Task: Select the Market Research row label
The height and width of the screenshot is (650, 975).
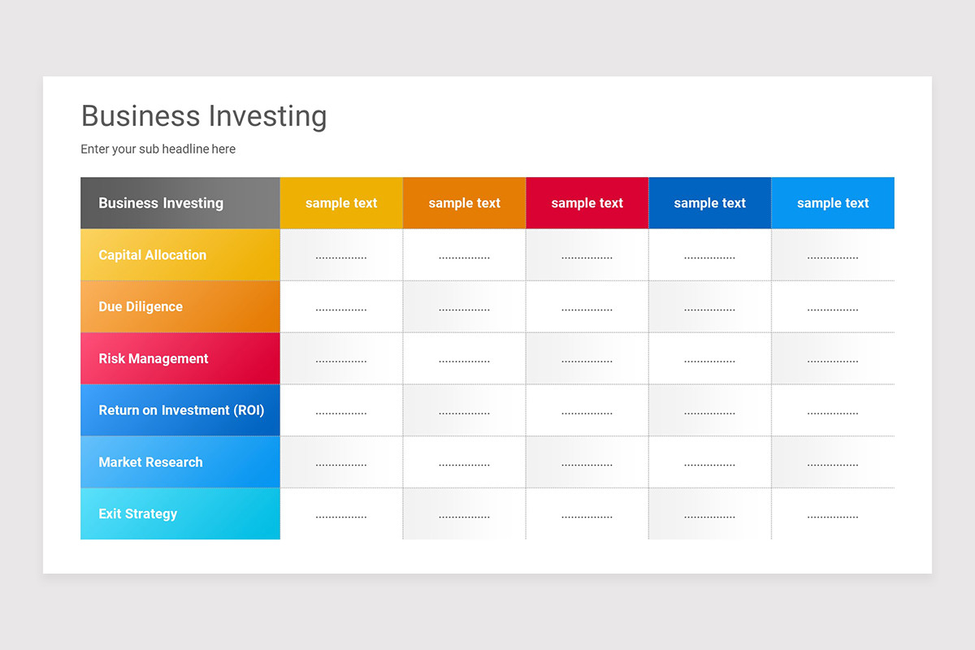Action: (180, 462)
